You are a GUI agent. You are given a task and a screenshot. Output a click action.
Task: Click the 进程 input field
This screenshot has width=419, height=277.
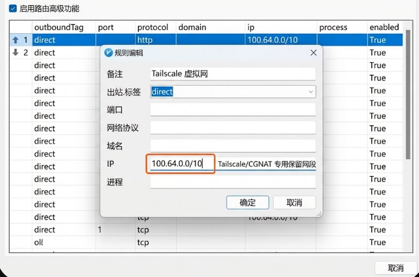pyautogui.click(x=233, y=182)
